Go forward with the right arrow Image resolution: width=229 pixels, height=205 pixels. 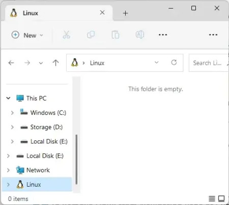[x=27, y=63]
